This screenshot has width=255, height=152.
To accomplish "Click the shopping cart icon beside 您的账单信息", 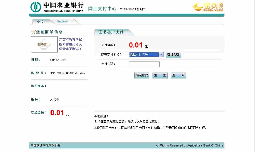I will pos(33,32).
